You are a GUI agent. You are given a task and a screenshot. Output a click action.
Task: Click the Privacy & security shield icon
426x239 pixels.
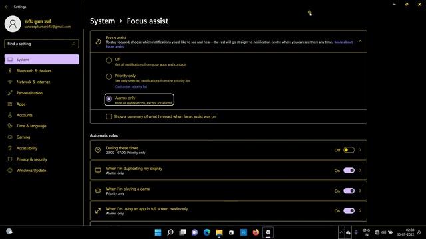[10, 159]
